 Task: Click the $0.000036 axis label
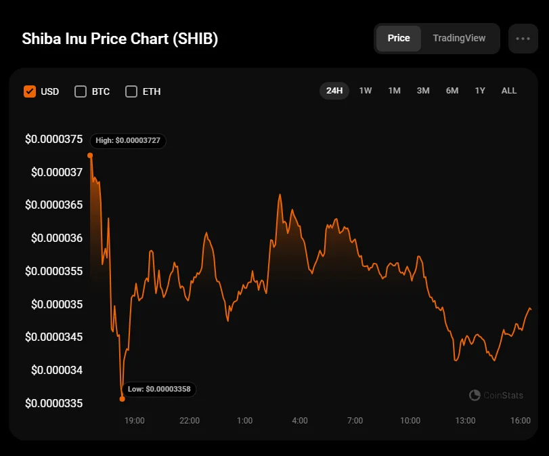(57, 238)
